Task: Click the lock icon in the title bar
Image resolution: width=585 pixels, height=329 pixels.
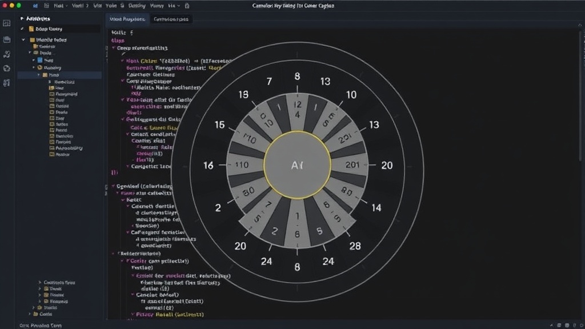Action: [187, 6]
